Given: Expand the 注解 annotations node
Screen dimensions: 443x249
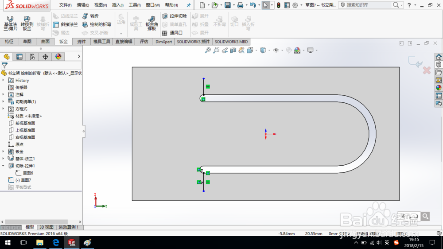Looking at the screenshot, I should 4,94.
